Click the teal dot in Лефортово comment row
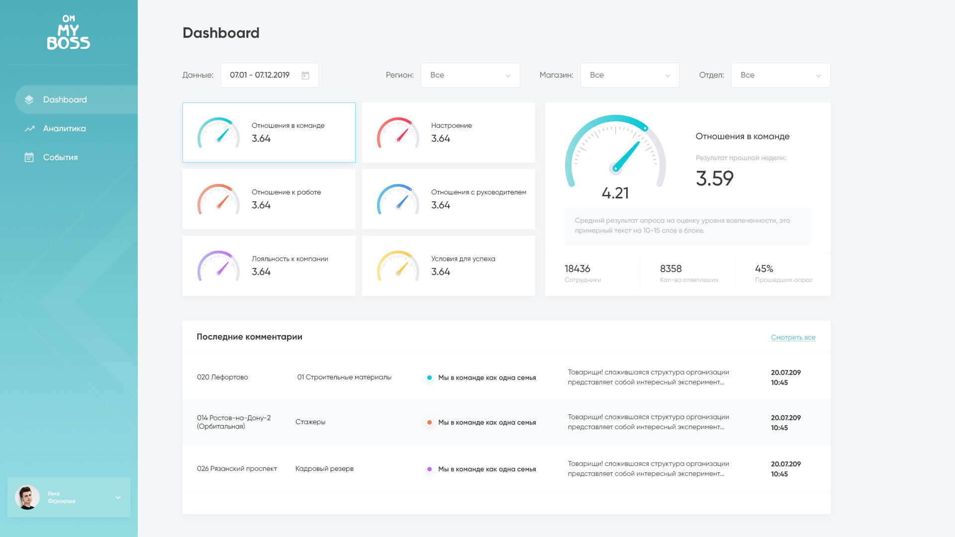Screen dimensions: 955x537 click(x=429, y=377)
